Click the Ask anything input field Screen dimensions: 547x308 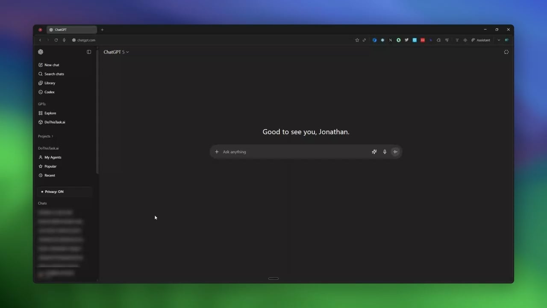point(295,152)
